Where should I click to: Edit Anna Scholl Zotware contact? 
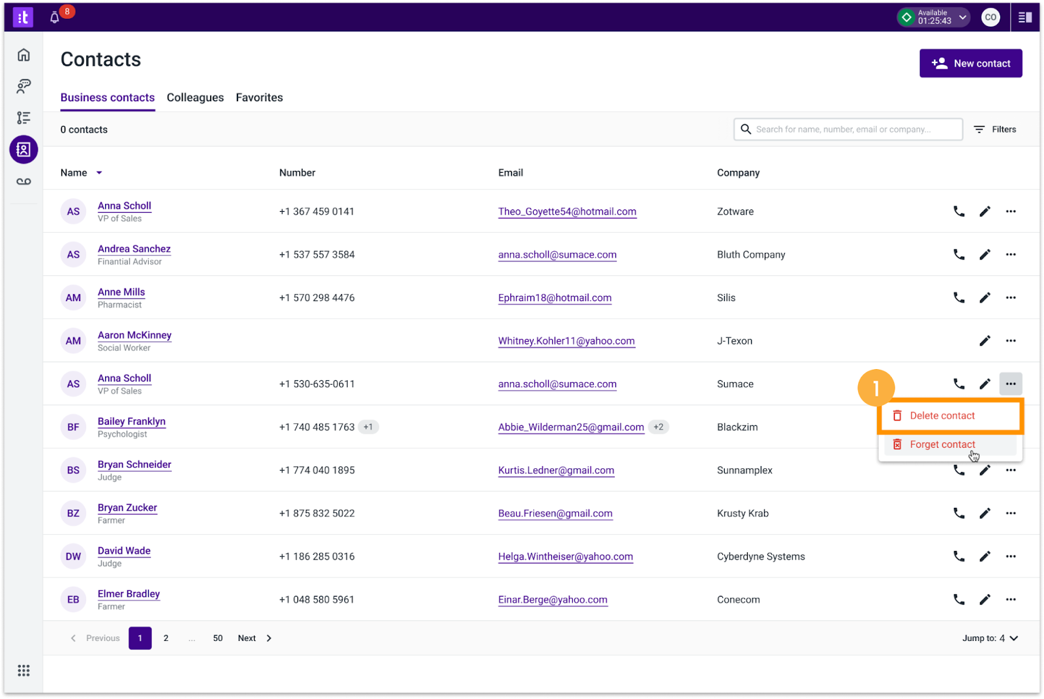pyautogui.click(x=985, y=211)
